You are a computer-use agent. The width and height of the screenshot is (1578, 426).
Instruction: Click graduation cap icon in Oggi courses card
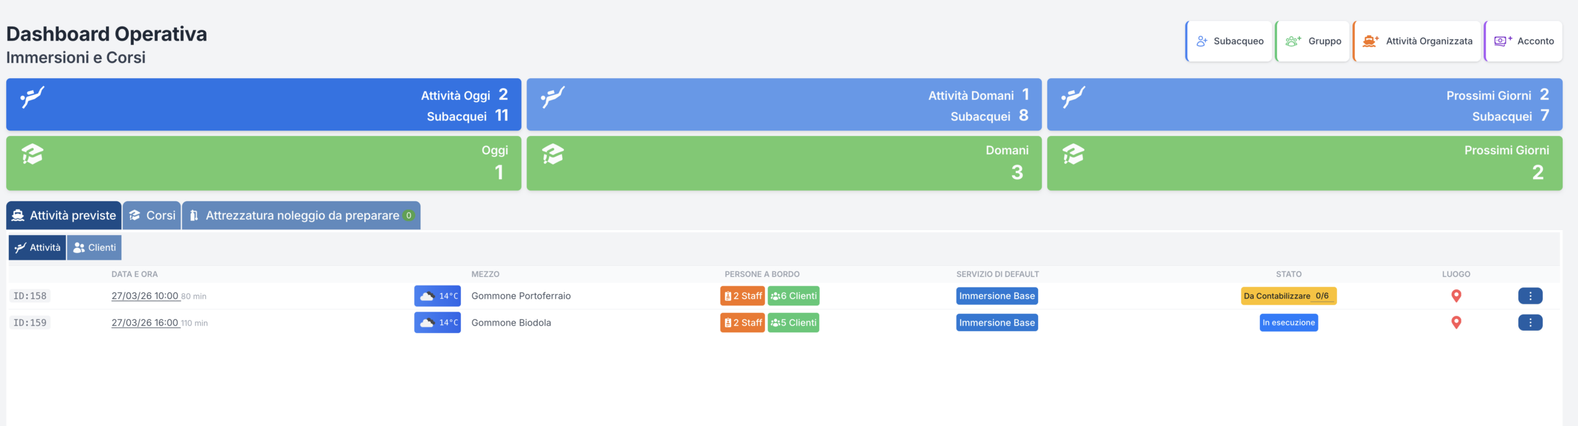click(x=33, y=154)
